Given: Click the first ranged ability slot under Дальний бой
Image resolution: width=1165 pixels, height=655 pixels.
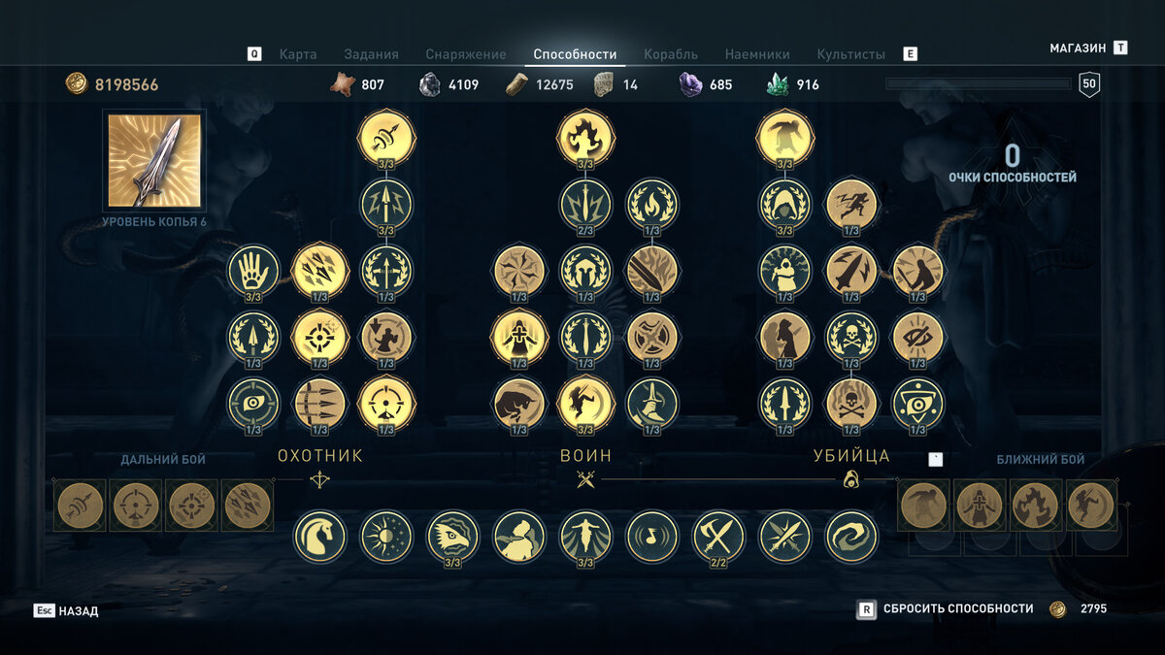Looking at the screenshot, I should (x=81, y=506).
